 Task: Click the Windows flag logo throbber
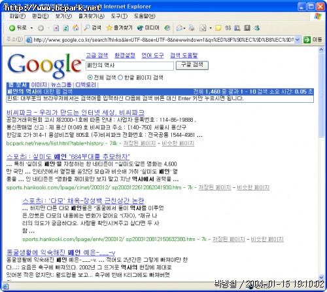(318, 16)
